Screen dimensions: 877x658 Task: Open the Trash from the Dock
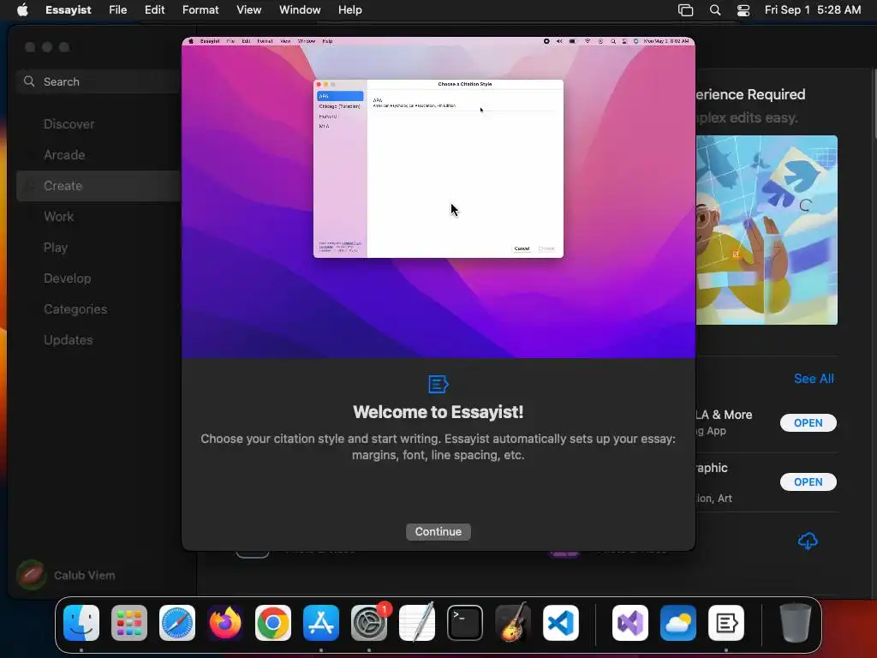pos(796,623)
